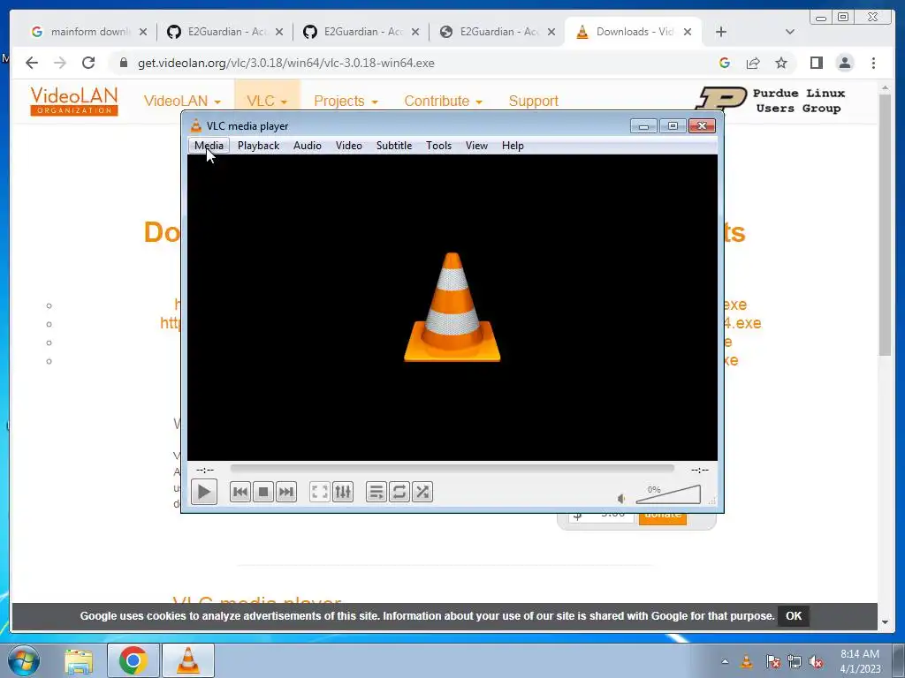Toggle random shuffle in VLC
905x678 pixels.
[x=422, y=492]
